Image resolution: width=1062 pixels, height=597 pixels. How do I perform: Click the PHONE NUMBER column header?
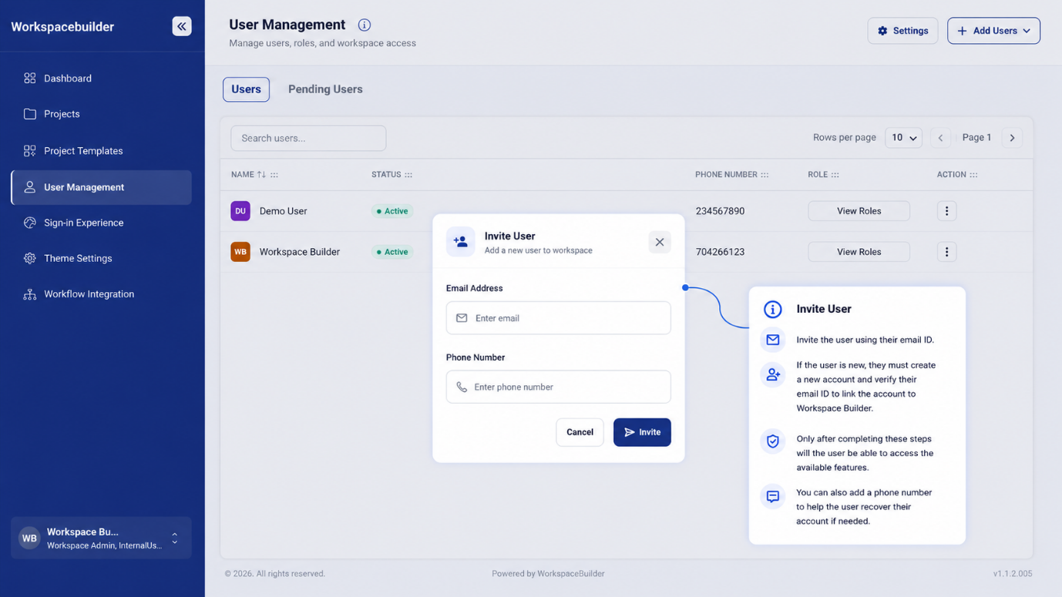click(726, 175)
